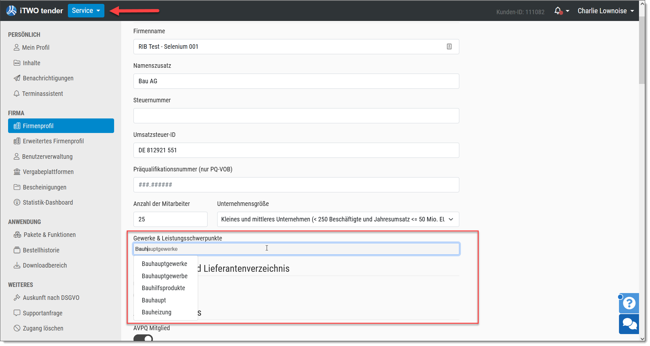Image resolution: width=650 pixels, height=346 pixels.
Task: Open Erweitertes Firmenprofil
Action: pos(48,141)
